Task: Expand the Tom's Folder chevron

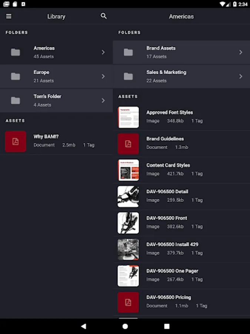Action: [103, 100]
